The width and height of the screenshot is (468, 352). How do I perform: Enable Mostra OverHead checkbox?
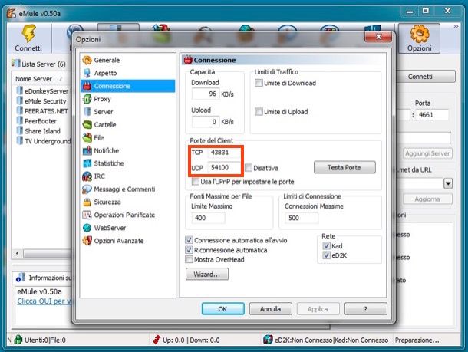[x=189, y=259]
